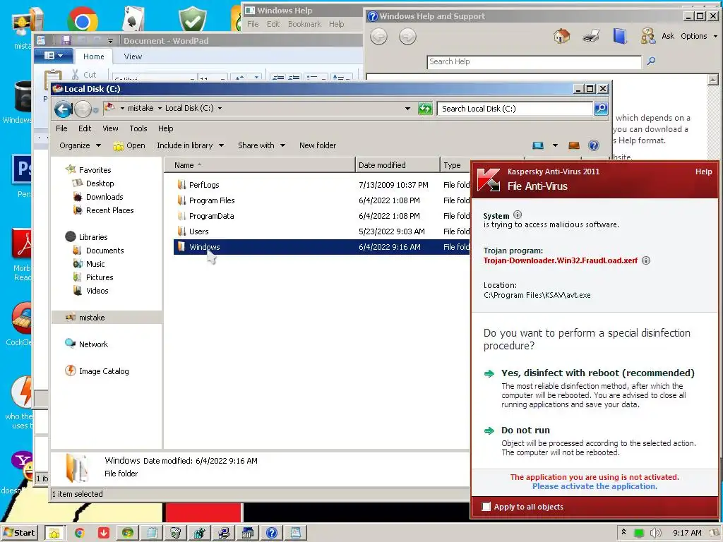Click the Explorer search magnifier button

(x=600, y=109)
